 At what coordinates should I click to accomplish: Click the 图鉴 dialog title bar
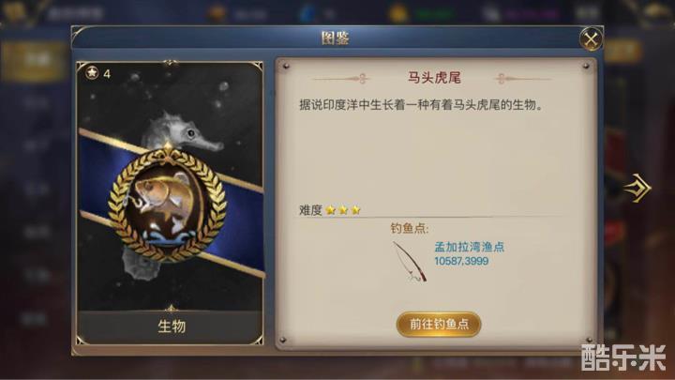335,38
